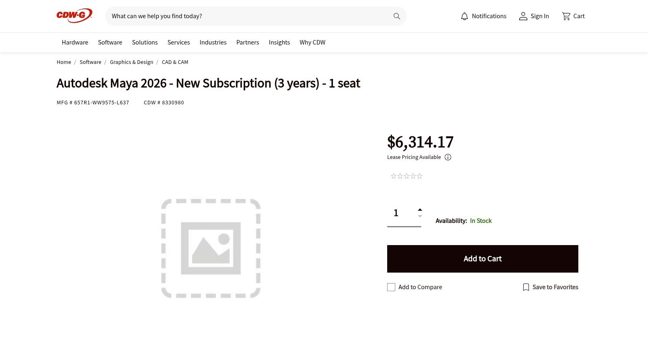Select the Industries menu item
Viewport: 648px width, 364px height.
[x=213, y=42]
